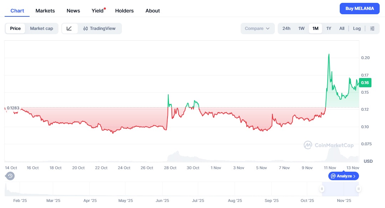Expand the Compare dropdown
The image size is (385, 208).
tap(257, 28)
